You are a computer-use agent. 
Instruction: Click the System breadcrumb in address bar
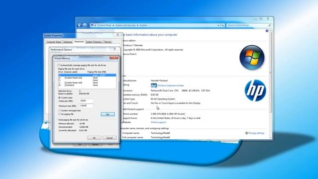pos(144,25)
